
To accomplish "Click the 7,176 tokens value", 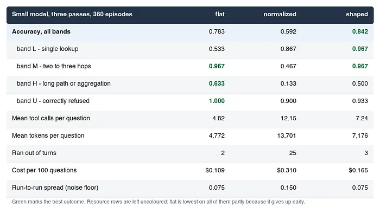I will click(360, 135).
